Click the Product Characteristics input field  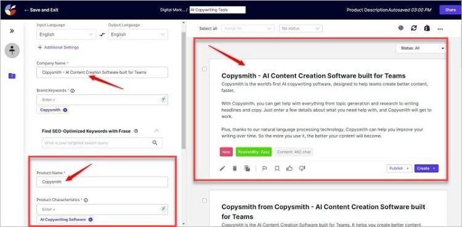point(102,209)
